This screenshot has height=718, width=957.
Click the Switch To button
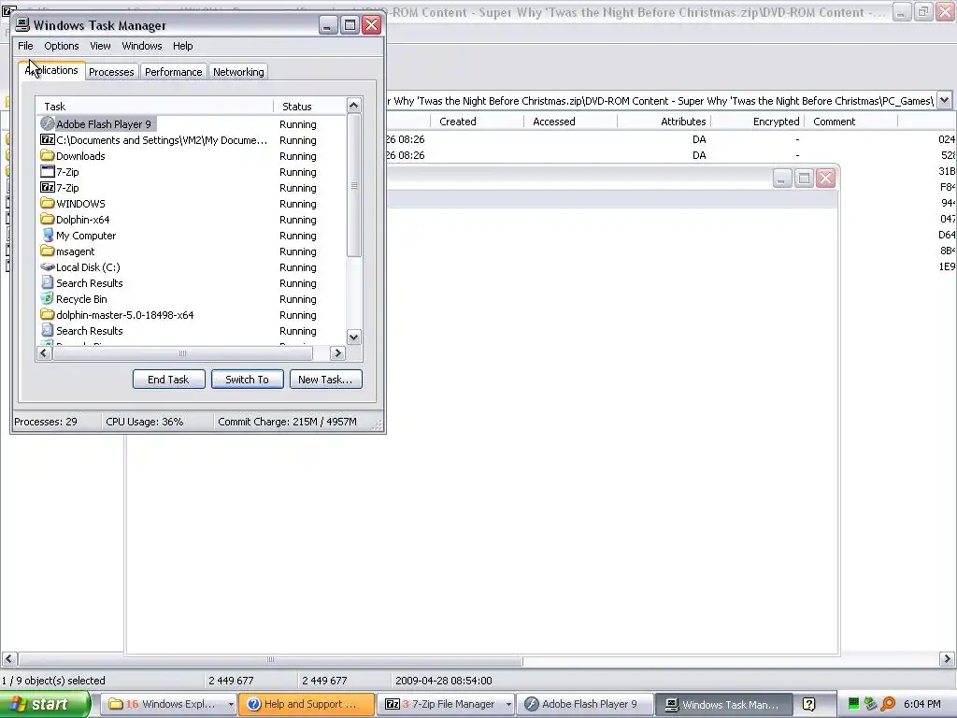coord(247,380)
